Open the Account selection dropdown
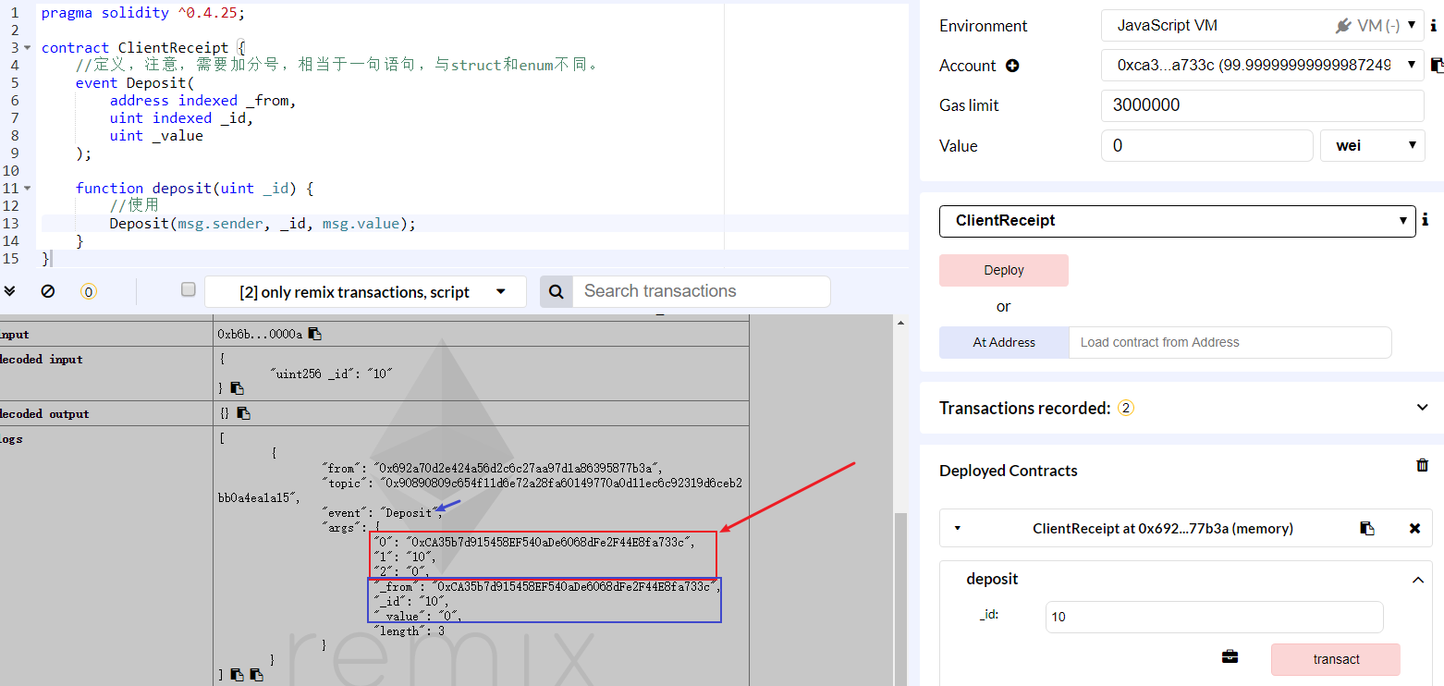Screen dimensions: 1444x686 (1262, 66)
